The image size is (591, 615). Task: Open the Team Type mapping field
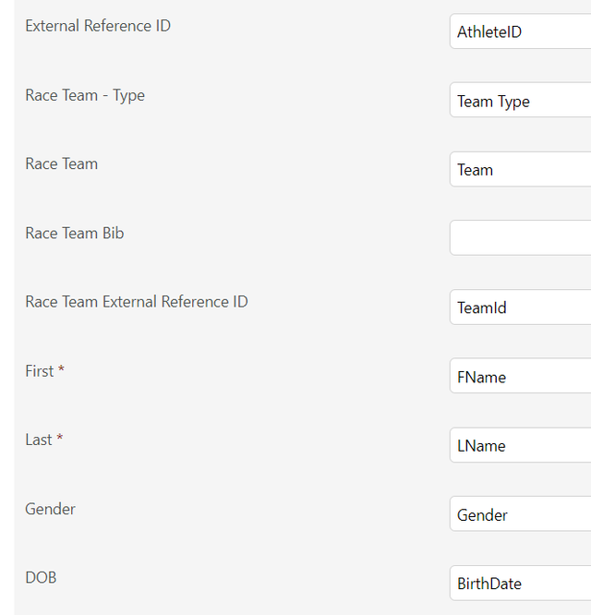[521, 100]
